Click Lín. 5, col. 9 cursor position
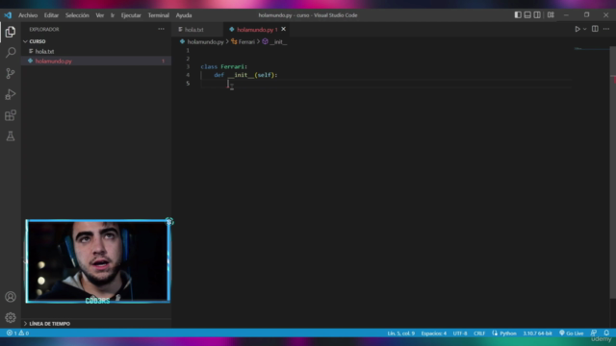Screen dimensions: 616x346 [x=400, y=334]
